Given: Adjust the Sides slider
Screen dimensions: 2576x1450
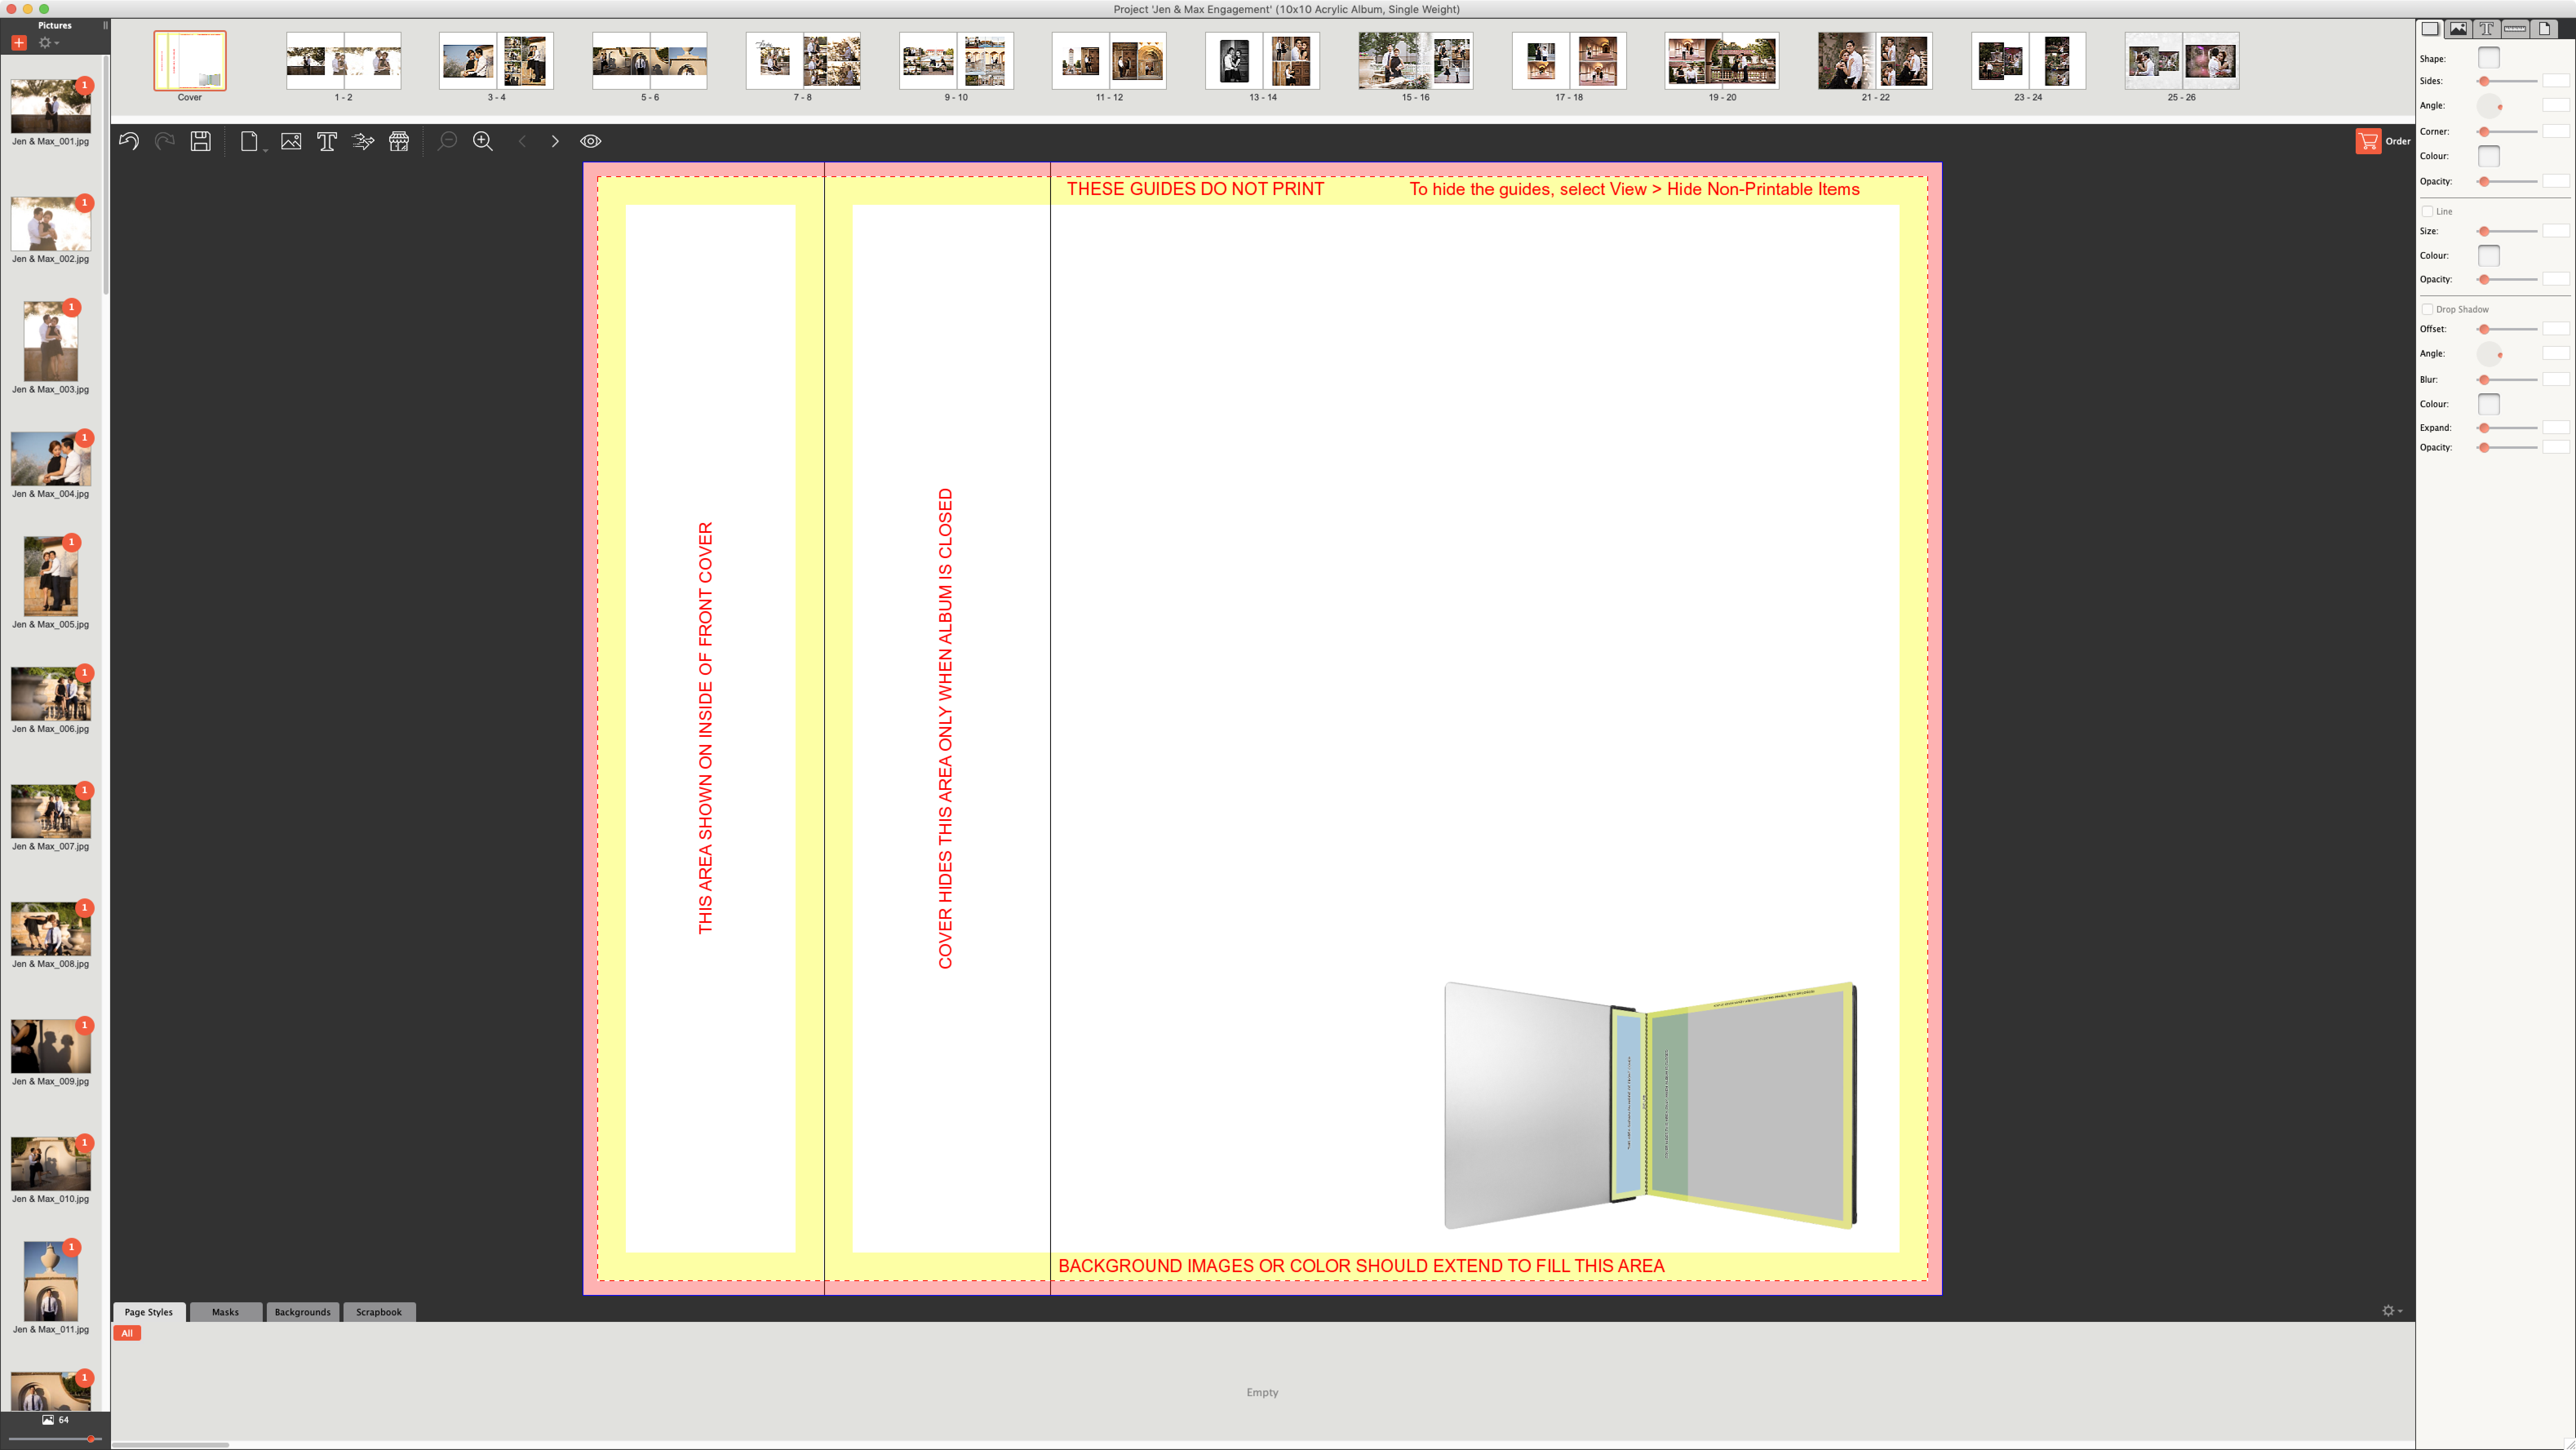Looking at the screenshot, I should click(x=2507, y=81).
